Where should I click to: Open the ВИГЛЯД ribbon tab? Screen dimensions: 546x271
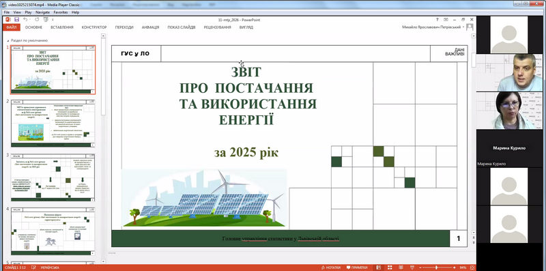coord(246,27)
